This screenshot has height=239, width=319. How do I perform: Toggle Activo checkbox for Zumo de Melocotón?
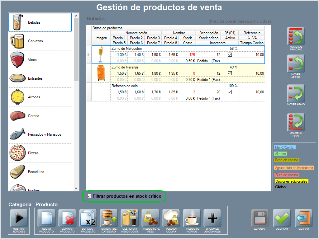(x=230, y=55)
